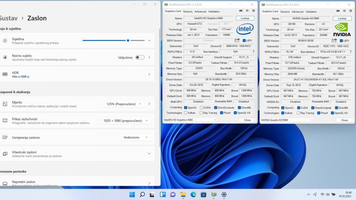Switch to Sensors tab in Intel GPU-Z window

(x=187, y=12)
